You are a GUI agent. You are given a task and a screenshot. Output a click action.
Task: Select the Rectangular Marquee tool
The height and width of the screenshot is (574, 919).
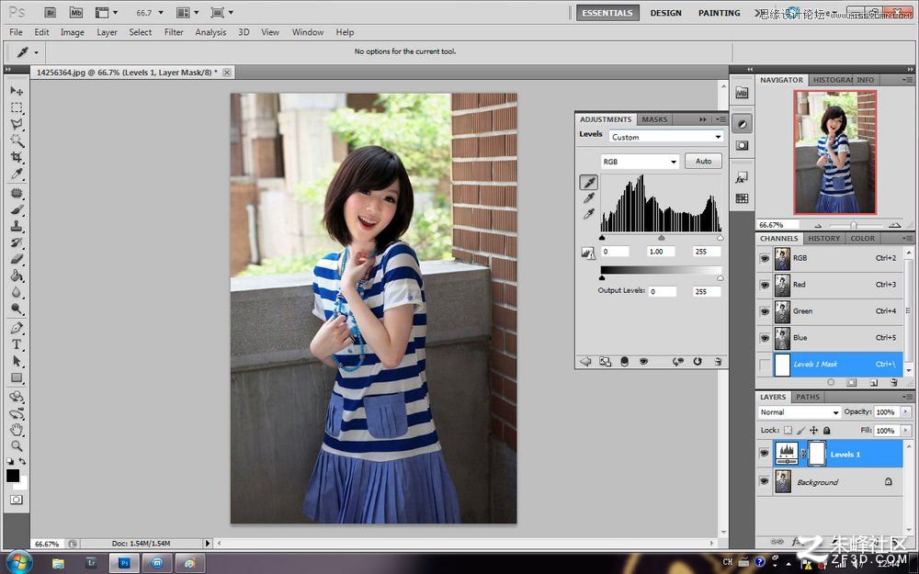[17, 107]
